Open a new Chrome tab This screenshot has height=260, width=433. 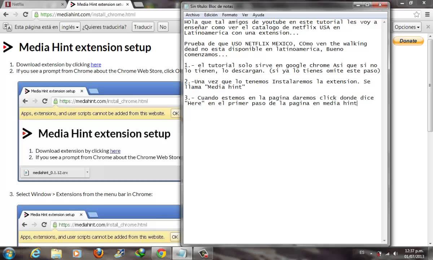pos(139,4)
